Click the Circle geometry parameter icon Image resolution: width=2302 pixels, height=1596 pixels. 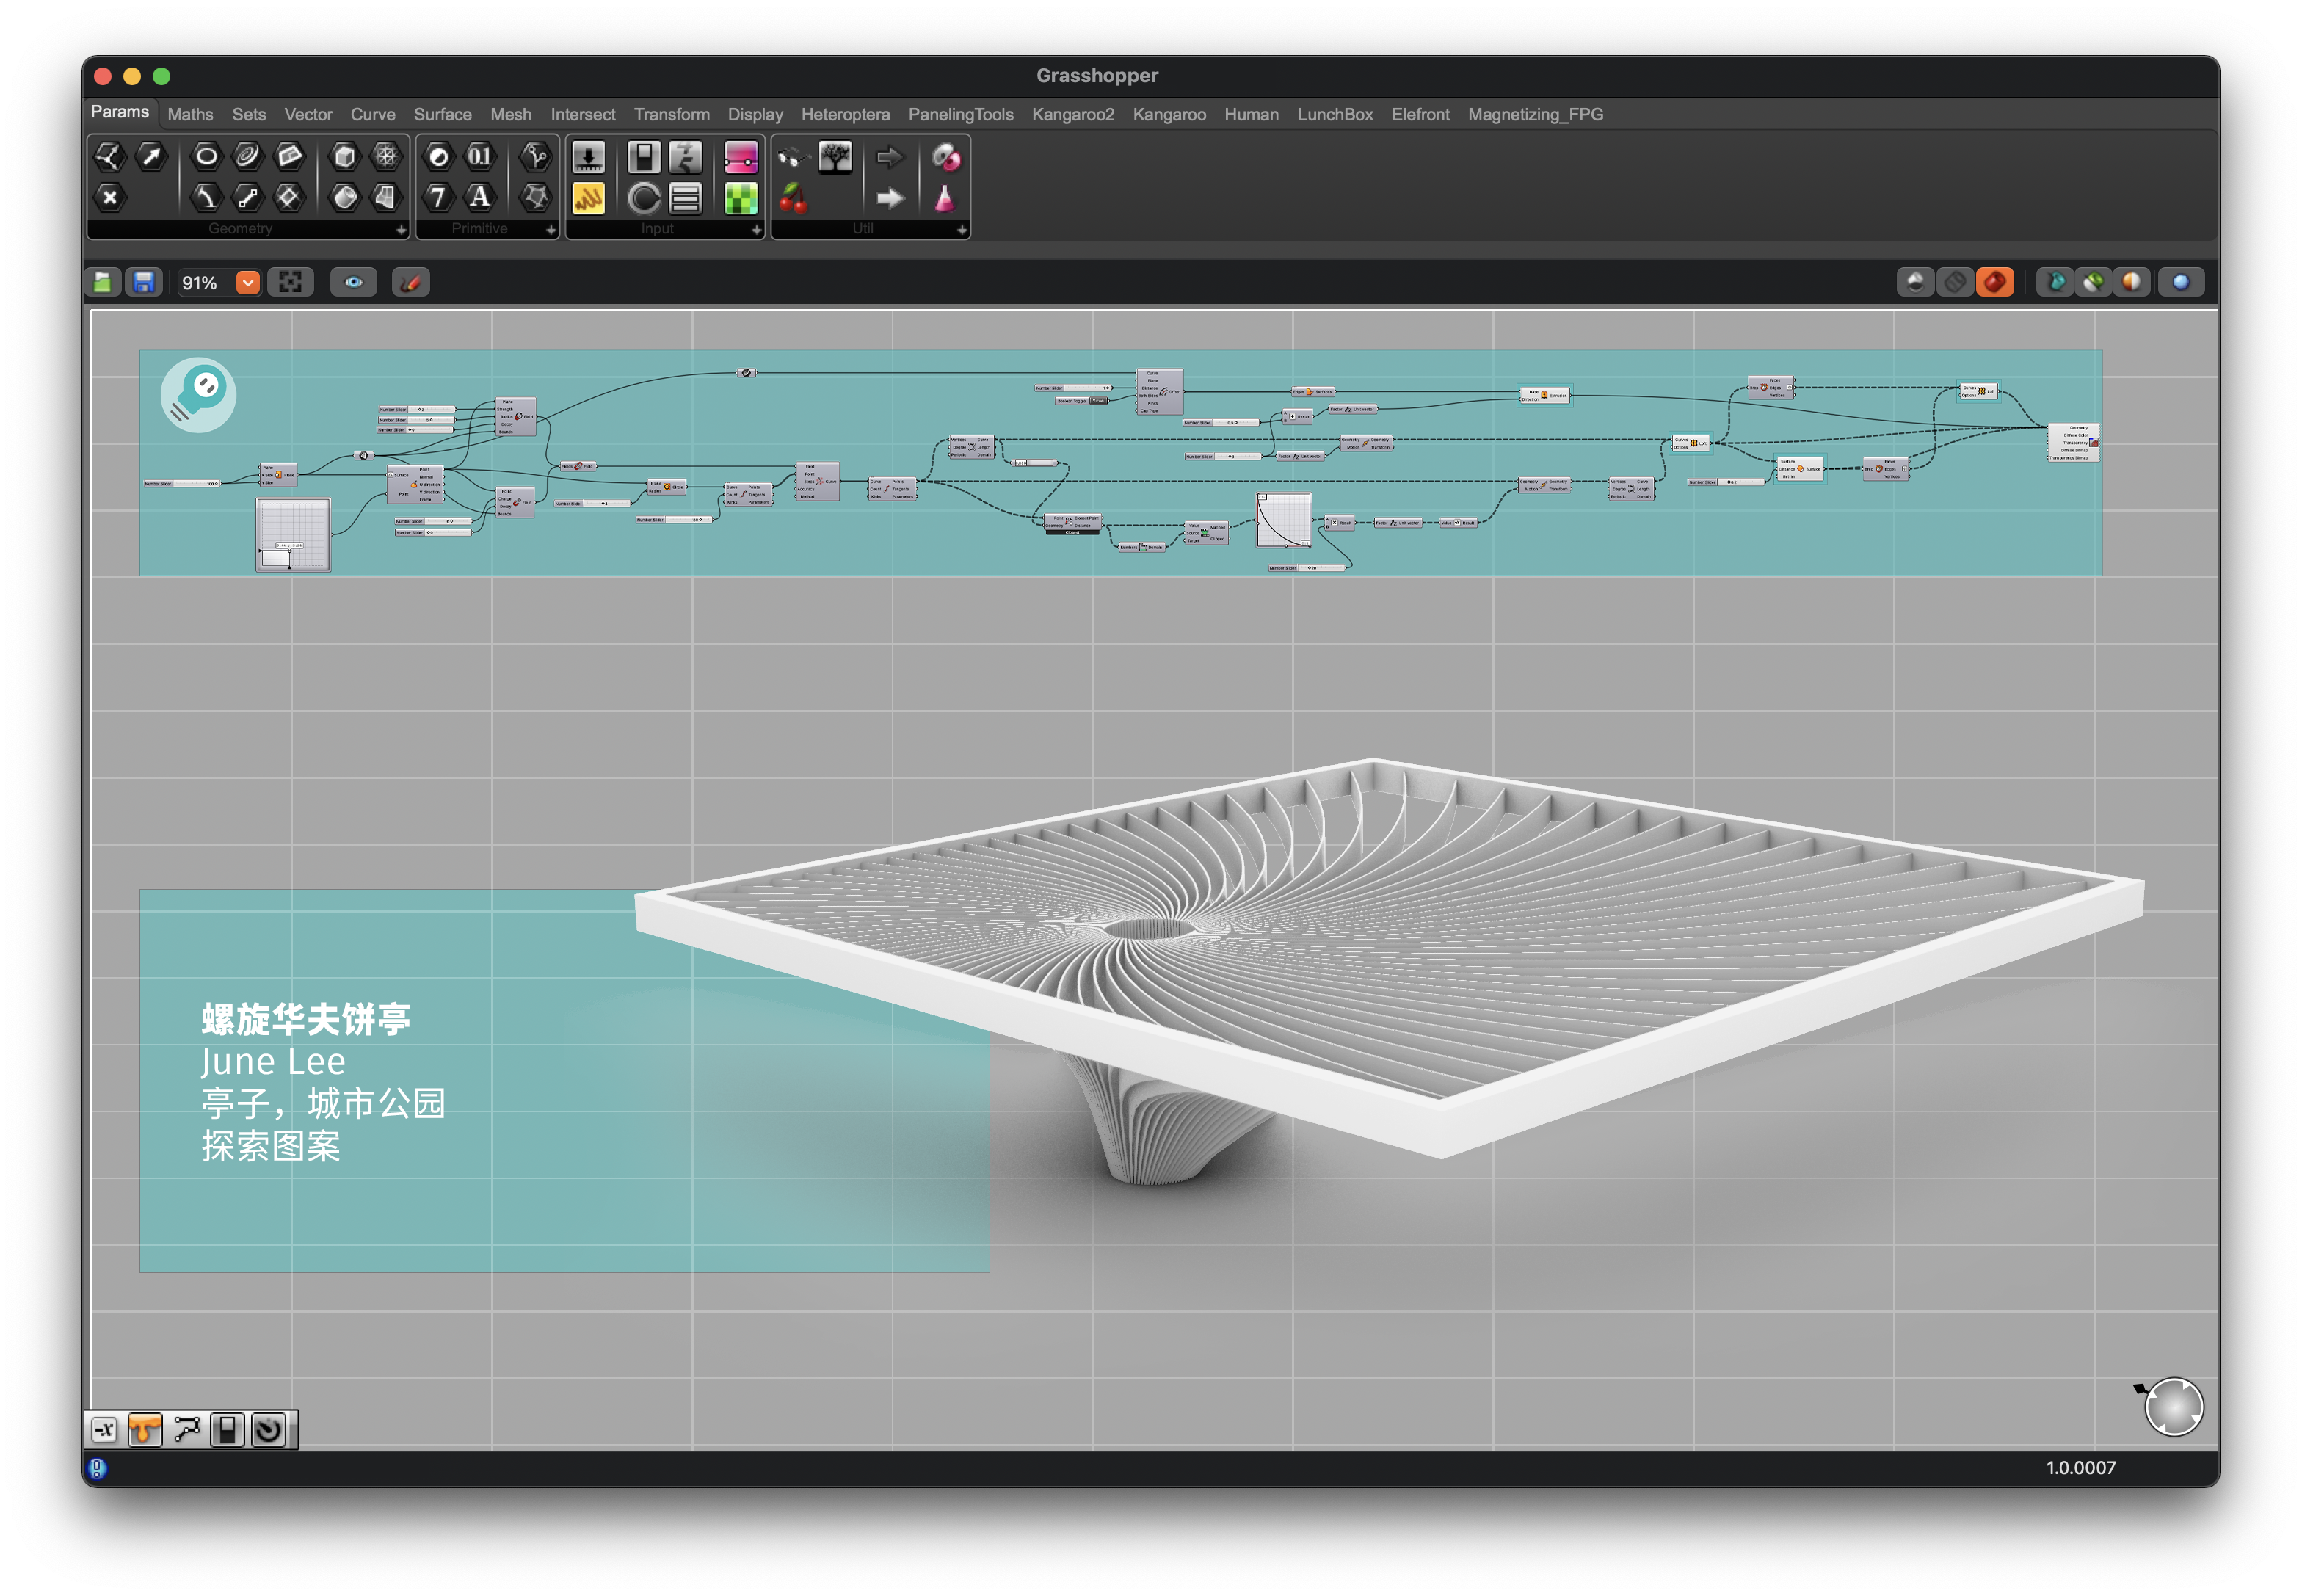pos(206,156)
